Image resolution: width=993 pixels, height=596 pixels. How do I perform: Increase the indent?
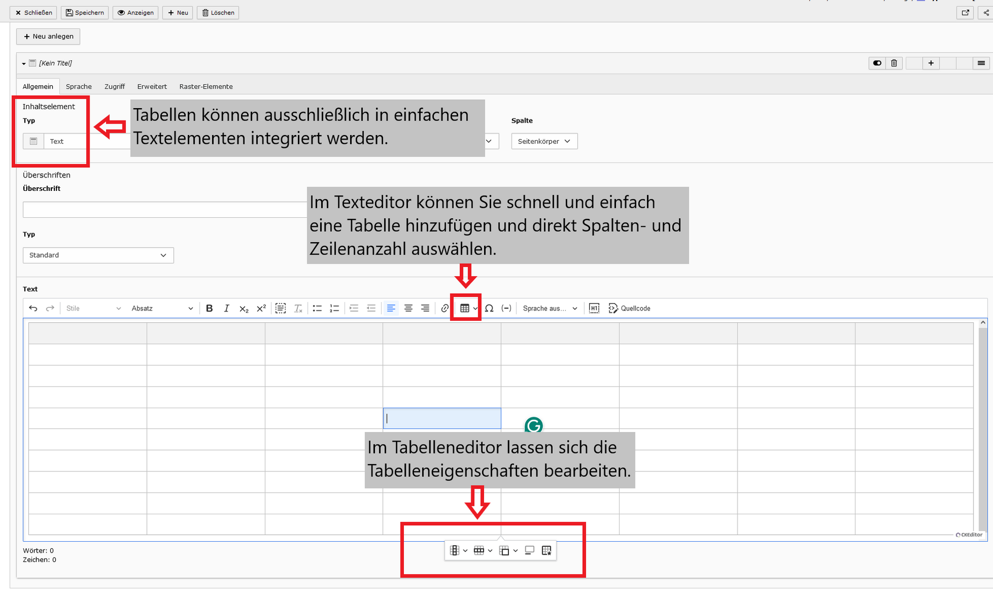coord(354,308)
